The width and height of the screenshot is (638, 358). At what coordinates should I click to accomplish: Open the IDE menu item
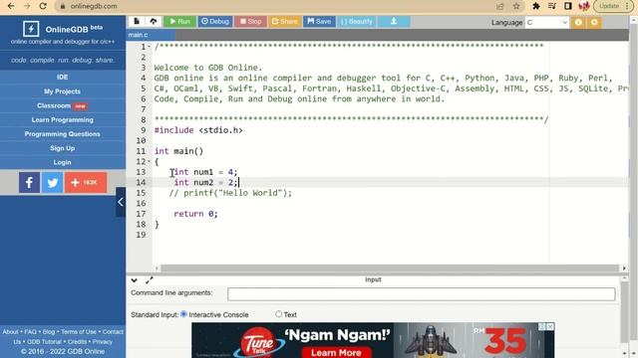click(x=62, y=78)
